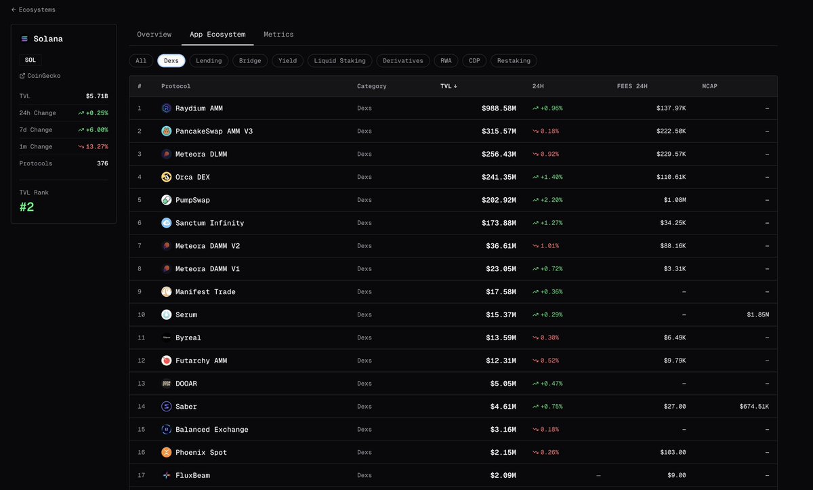The width and height of the screenshot is (813, 490).
Task: Click the Manifest Trade logo icon
Action: (167, 292)
